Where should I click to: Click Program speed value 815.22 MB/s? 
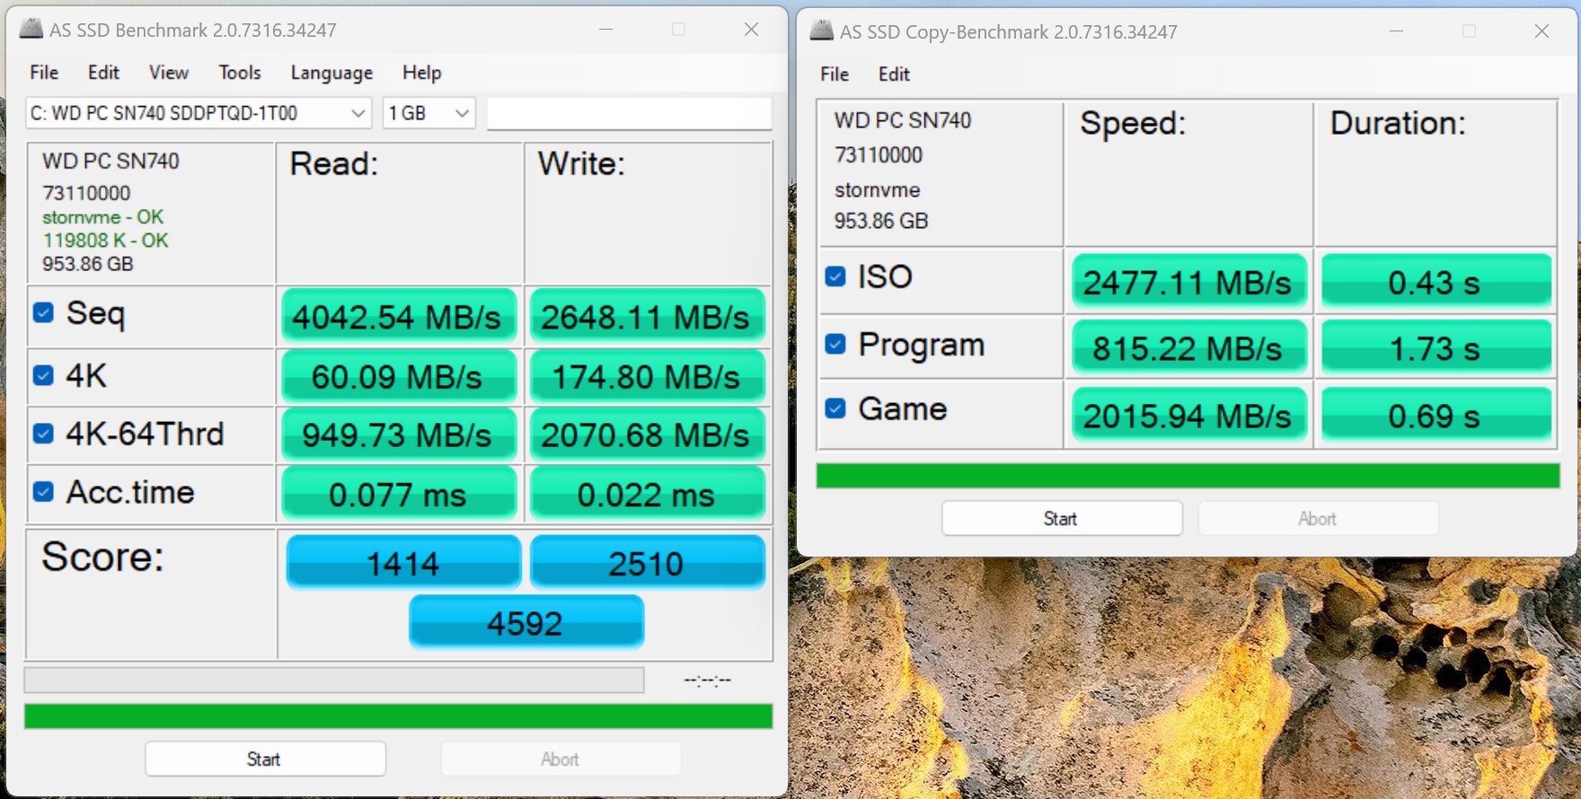(x=1188, y=347)
